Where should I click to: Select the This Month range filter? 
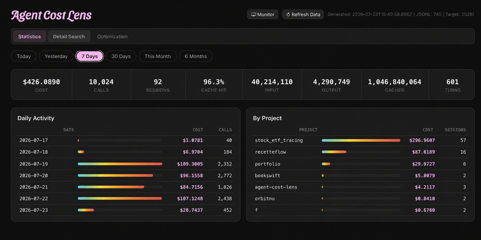coord(158,56)
